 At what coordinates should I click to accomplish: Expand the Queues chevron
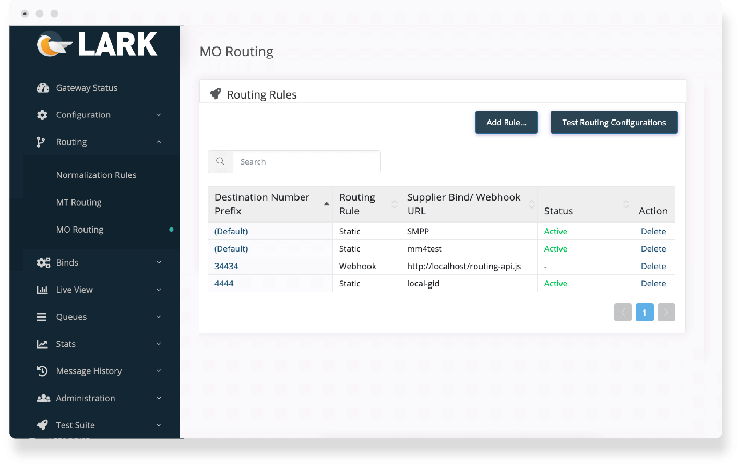click(159, 317)
